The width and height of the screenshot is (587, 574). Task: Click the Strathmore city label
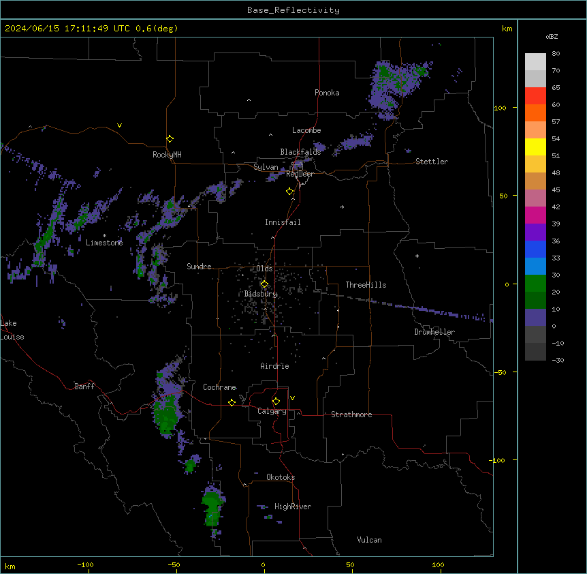coord(351,414)
